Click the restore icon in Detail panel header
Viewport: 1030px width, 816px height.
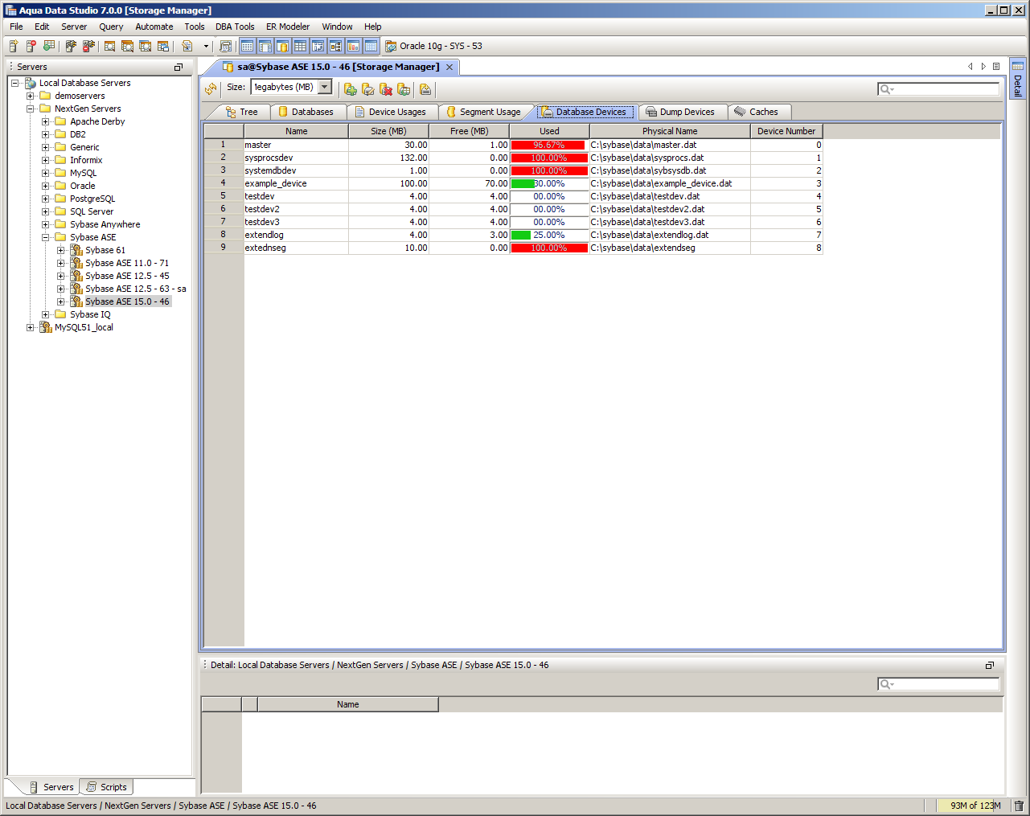990,666
